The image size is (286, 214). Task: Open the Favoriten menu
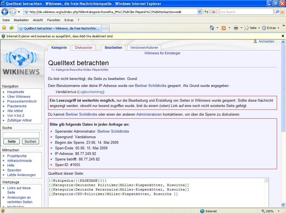(x=54, y=20)
